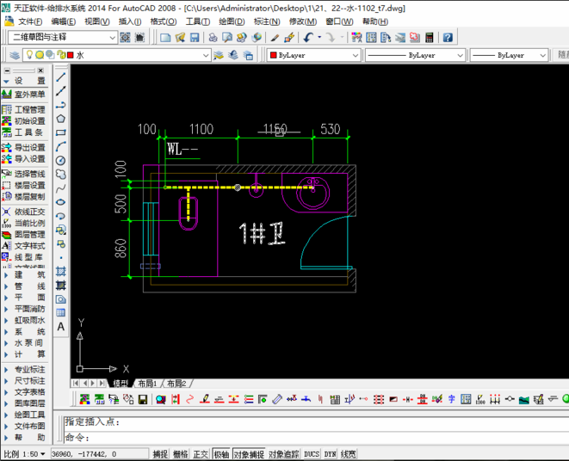
Task: Toggle 对象捕捉 object snap
Action: (249, 454)
